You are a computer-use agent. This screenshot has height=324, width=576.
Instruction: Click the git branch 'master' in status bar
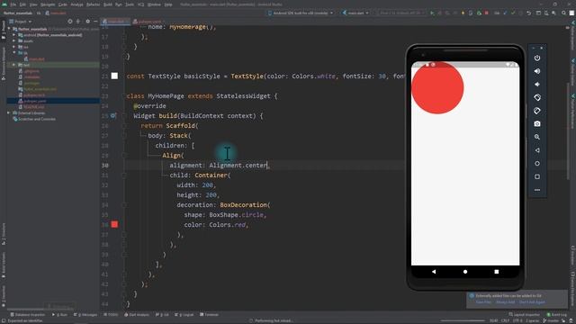pos(551,320)
